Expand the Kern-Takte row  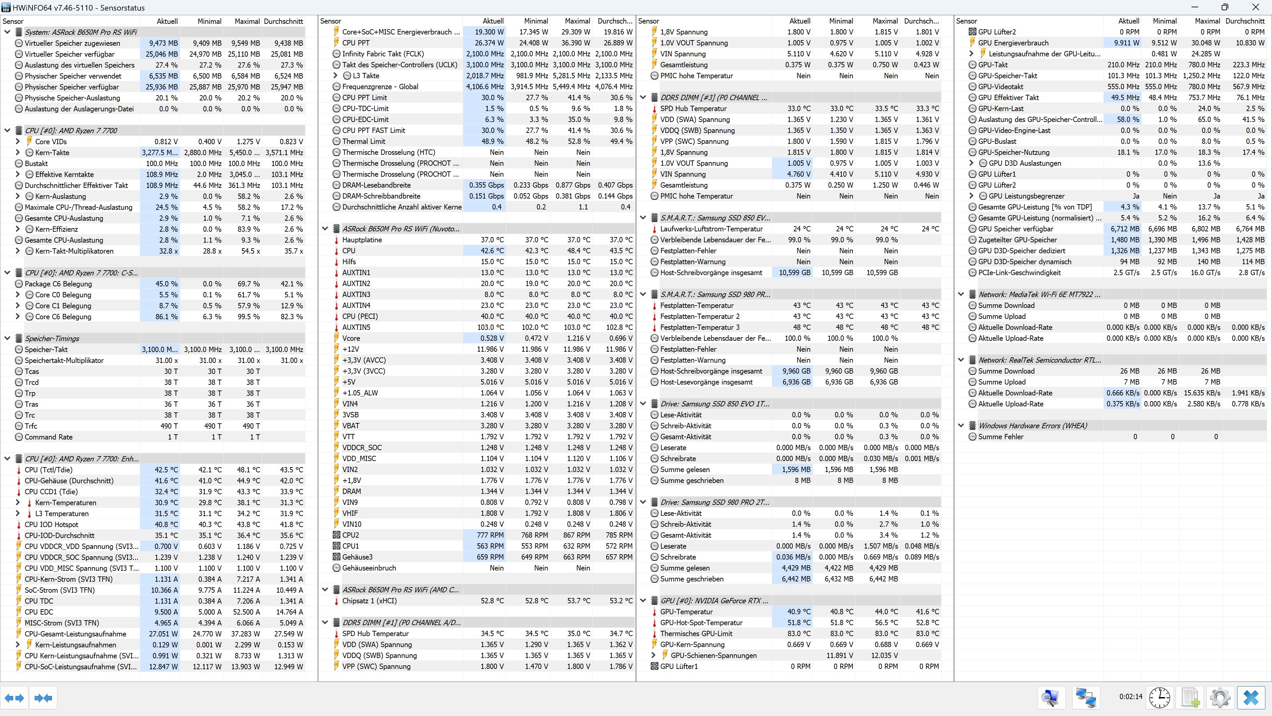point(18,152)
